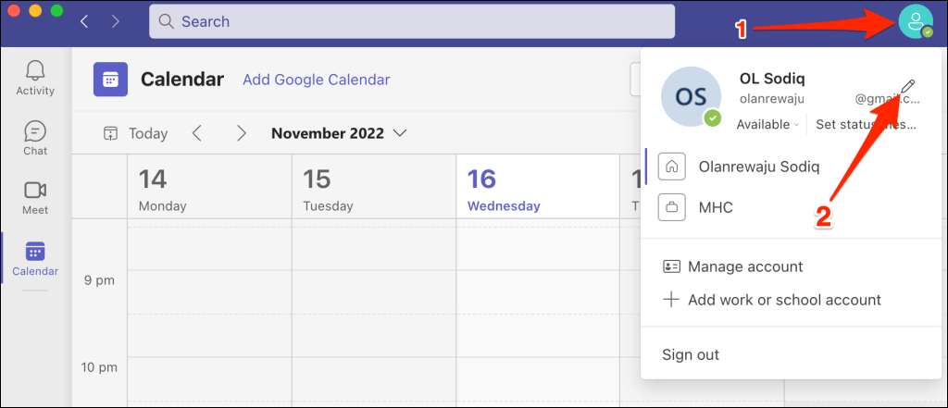This screenshot has width=948, height=408.
Task: Go to the previous week chevron
Action: [x=196, y=133]
